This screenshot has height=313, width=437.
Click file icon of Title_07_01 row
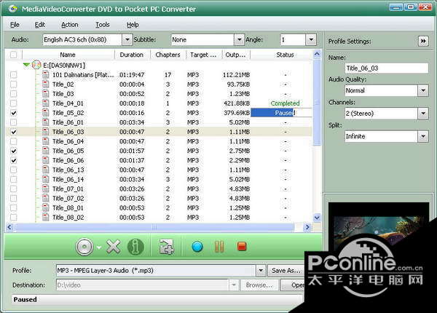point(46,189)
